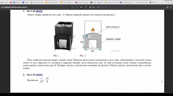Click the dimension value 60 in drawing
Image resolution: width=173 pixels, height=96 pixels.
point(92,51)
